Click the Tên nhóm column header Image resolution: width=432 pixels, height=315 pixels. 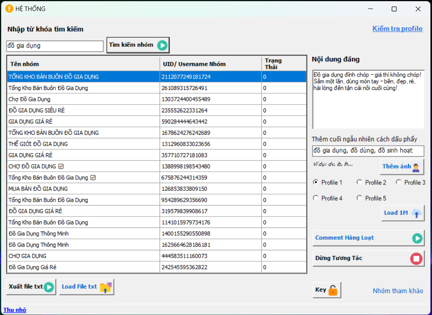(x=83, y=64)
